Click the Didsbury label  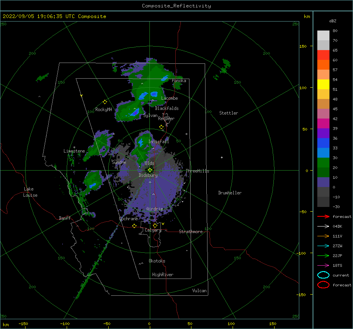pos(148,175)
